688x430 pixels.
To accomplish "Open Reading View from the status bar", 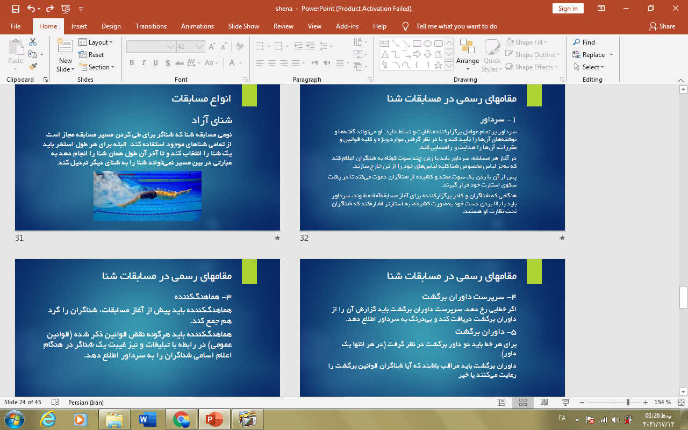I will click(x=543, y=402).
